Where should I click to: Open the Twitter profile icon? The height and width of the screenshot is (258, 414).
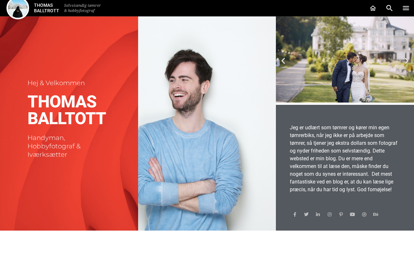(306, 214)
